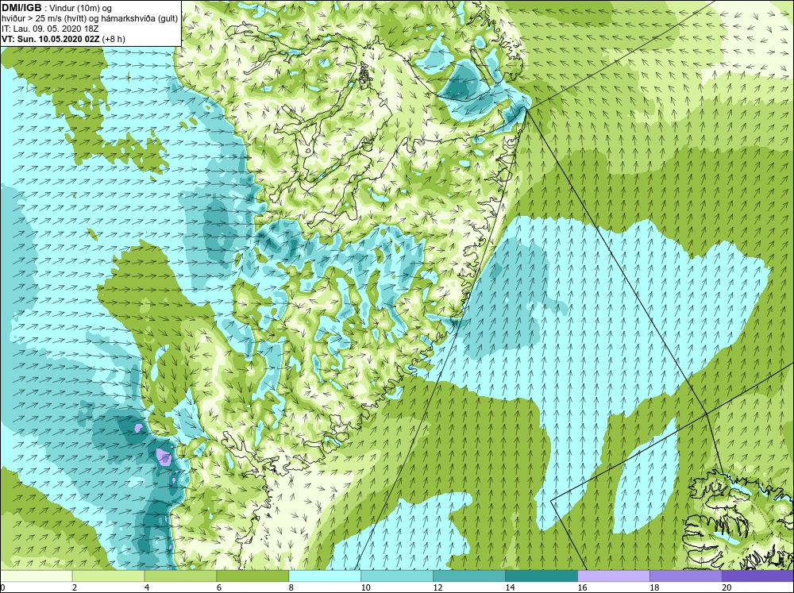Image resolution: width=794 pixels, height=593 pixels.
Task: Click the DMI/IGB title text
Action: pos(22,8)
